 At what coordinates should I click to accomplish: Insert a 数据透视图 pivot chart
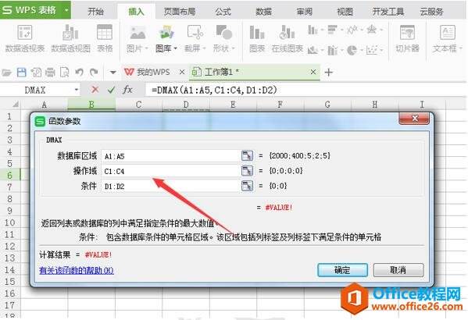(71, 38)
